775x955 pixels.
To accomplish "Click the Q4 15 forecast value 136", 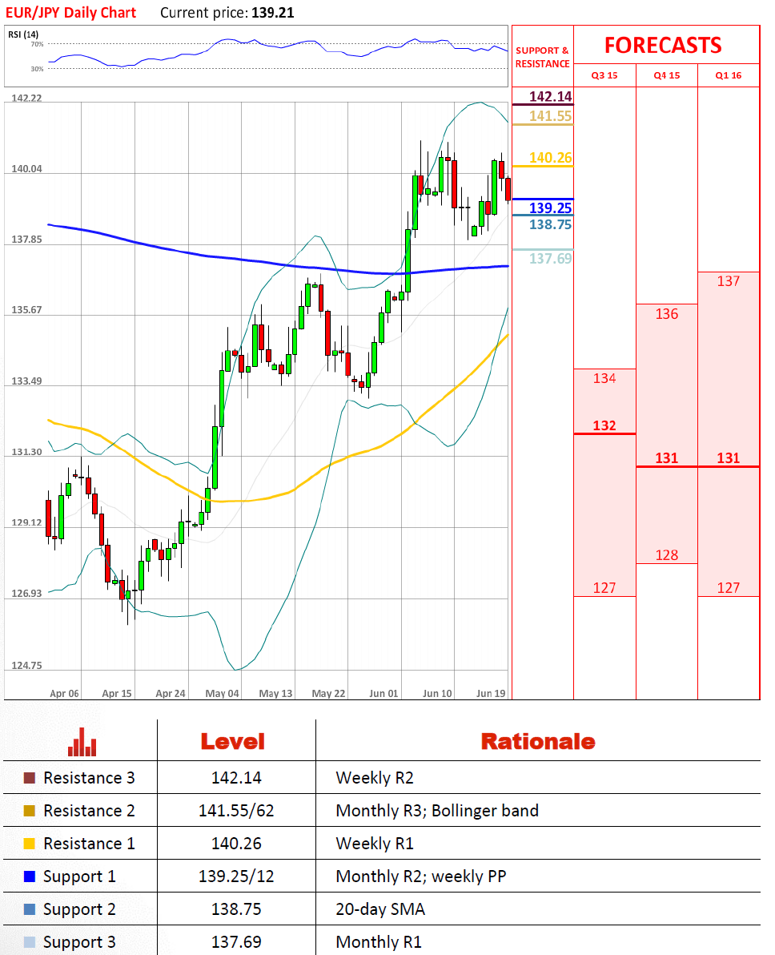I will (x=667, y=314).
